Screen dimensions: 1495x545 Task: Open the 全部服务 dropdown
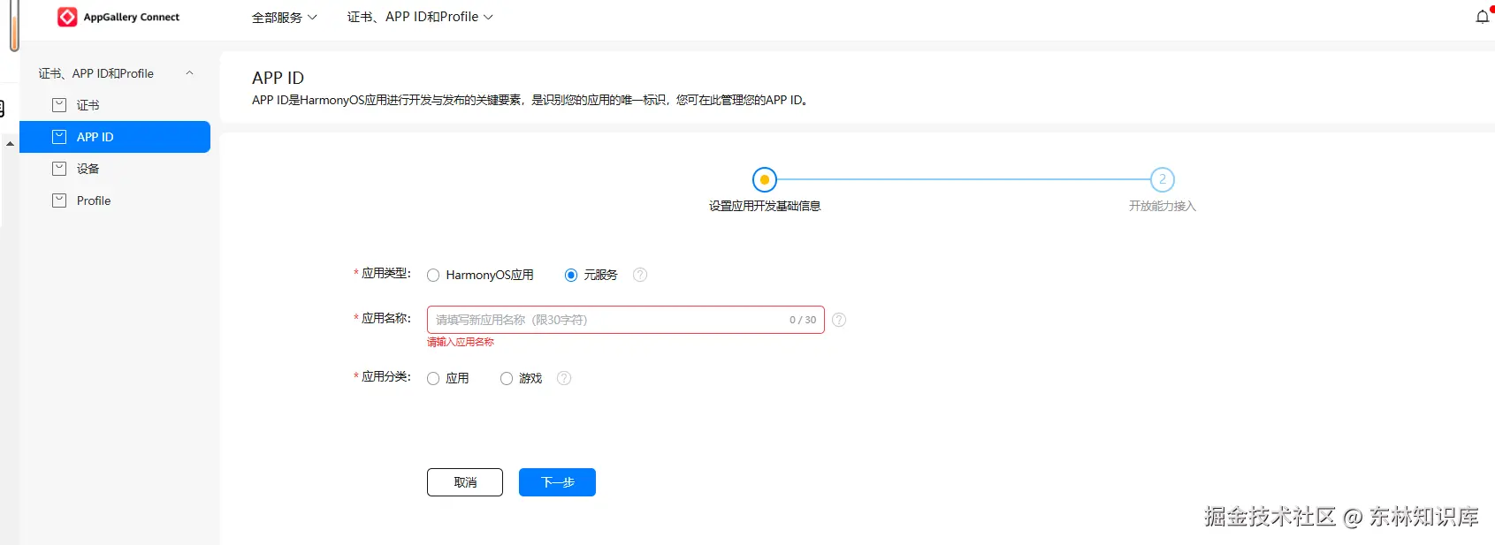pyautogui.click(x=285, y=18)
